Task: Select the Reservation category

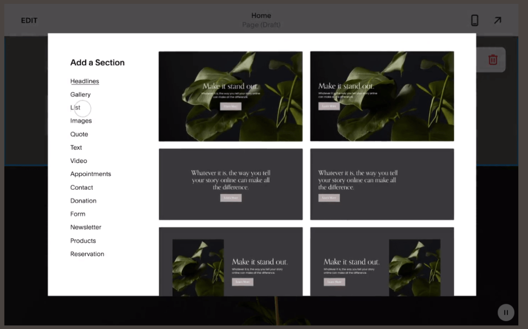Action: point(87,254)
